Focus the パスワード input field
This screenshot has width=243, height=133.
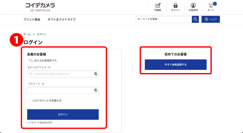tap(61, 91)
